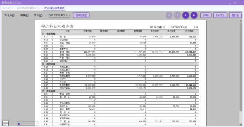Open the 編集(E) menu
The width and height of the screenshot is (244, 127).
pos(24,15)
